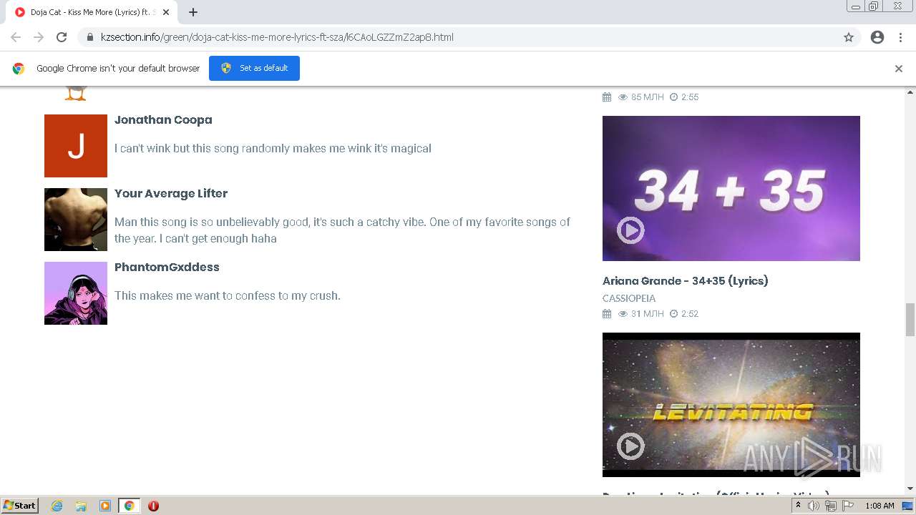Click the browser Forward arrow
The image size is (916, 515).
(39, 37)
